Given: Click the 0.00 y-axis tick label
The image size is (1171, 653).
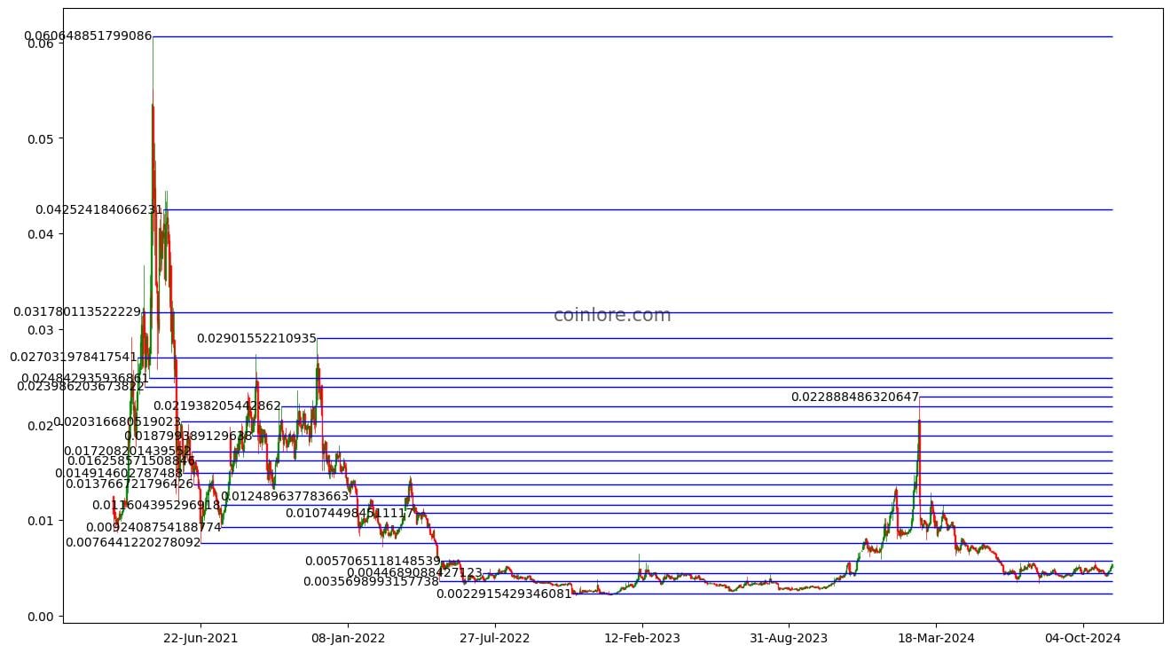Looking at the screenshot, I should [x=41, y=616].
